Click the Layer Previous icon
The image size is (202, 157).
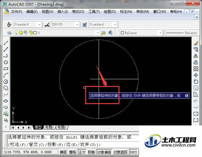click(x=110, y=33)
